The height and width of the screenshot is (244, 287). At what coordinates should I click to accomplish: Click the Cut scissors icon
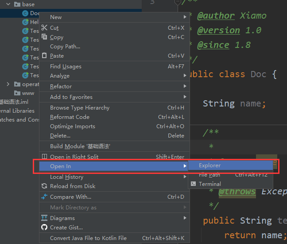[x=44, y=28]
